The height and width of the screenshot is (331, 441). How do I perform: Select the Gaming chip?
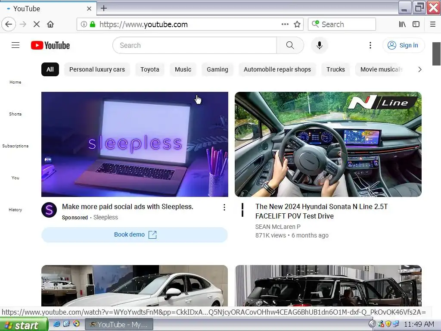[x=217, y=69]
